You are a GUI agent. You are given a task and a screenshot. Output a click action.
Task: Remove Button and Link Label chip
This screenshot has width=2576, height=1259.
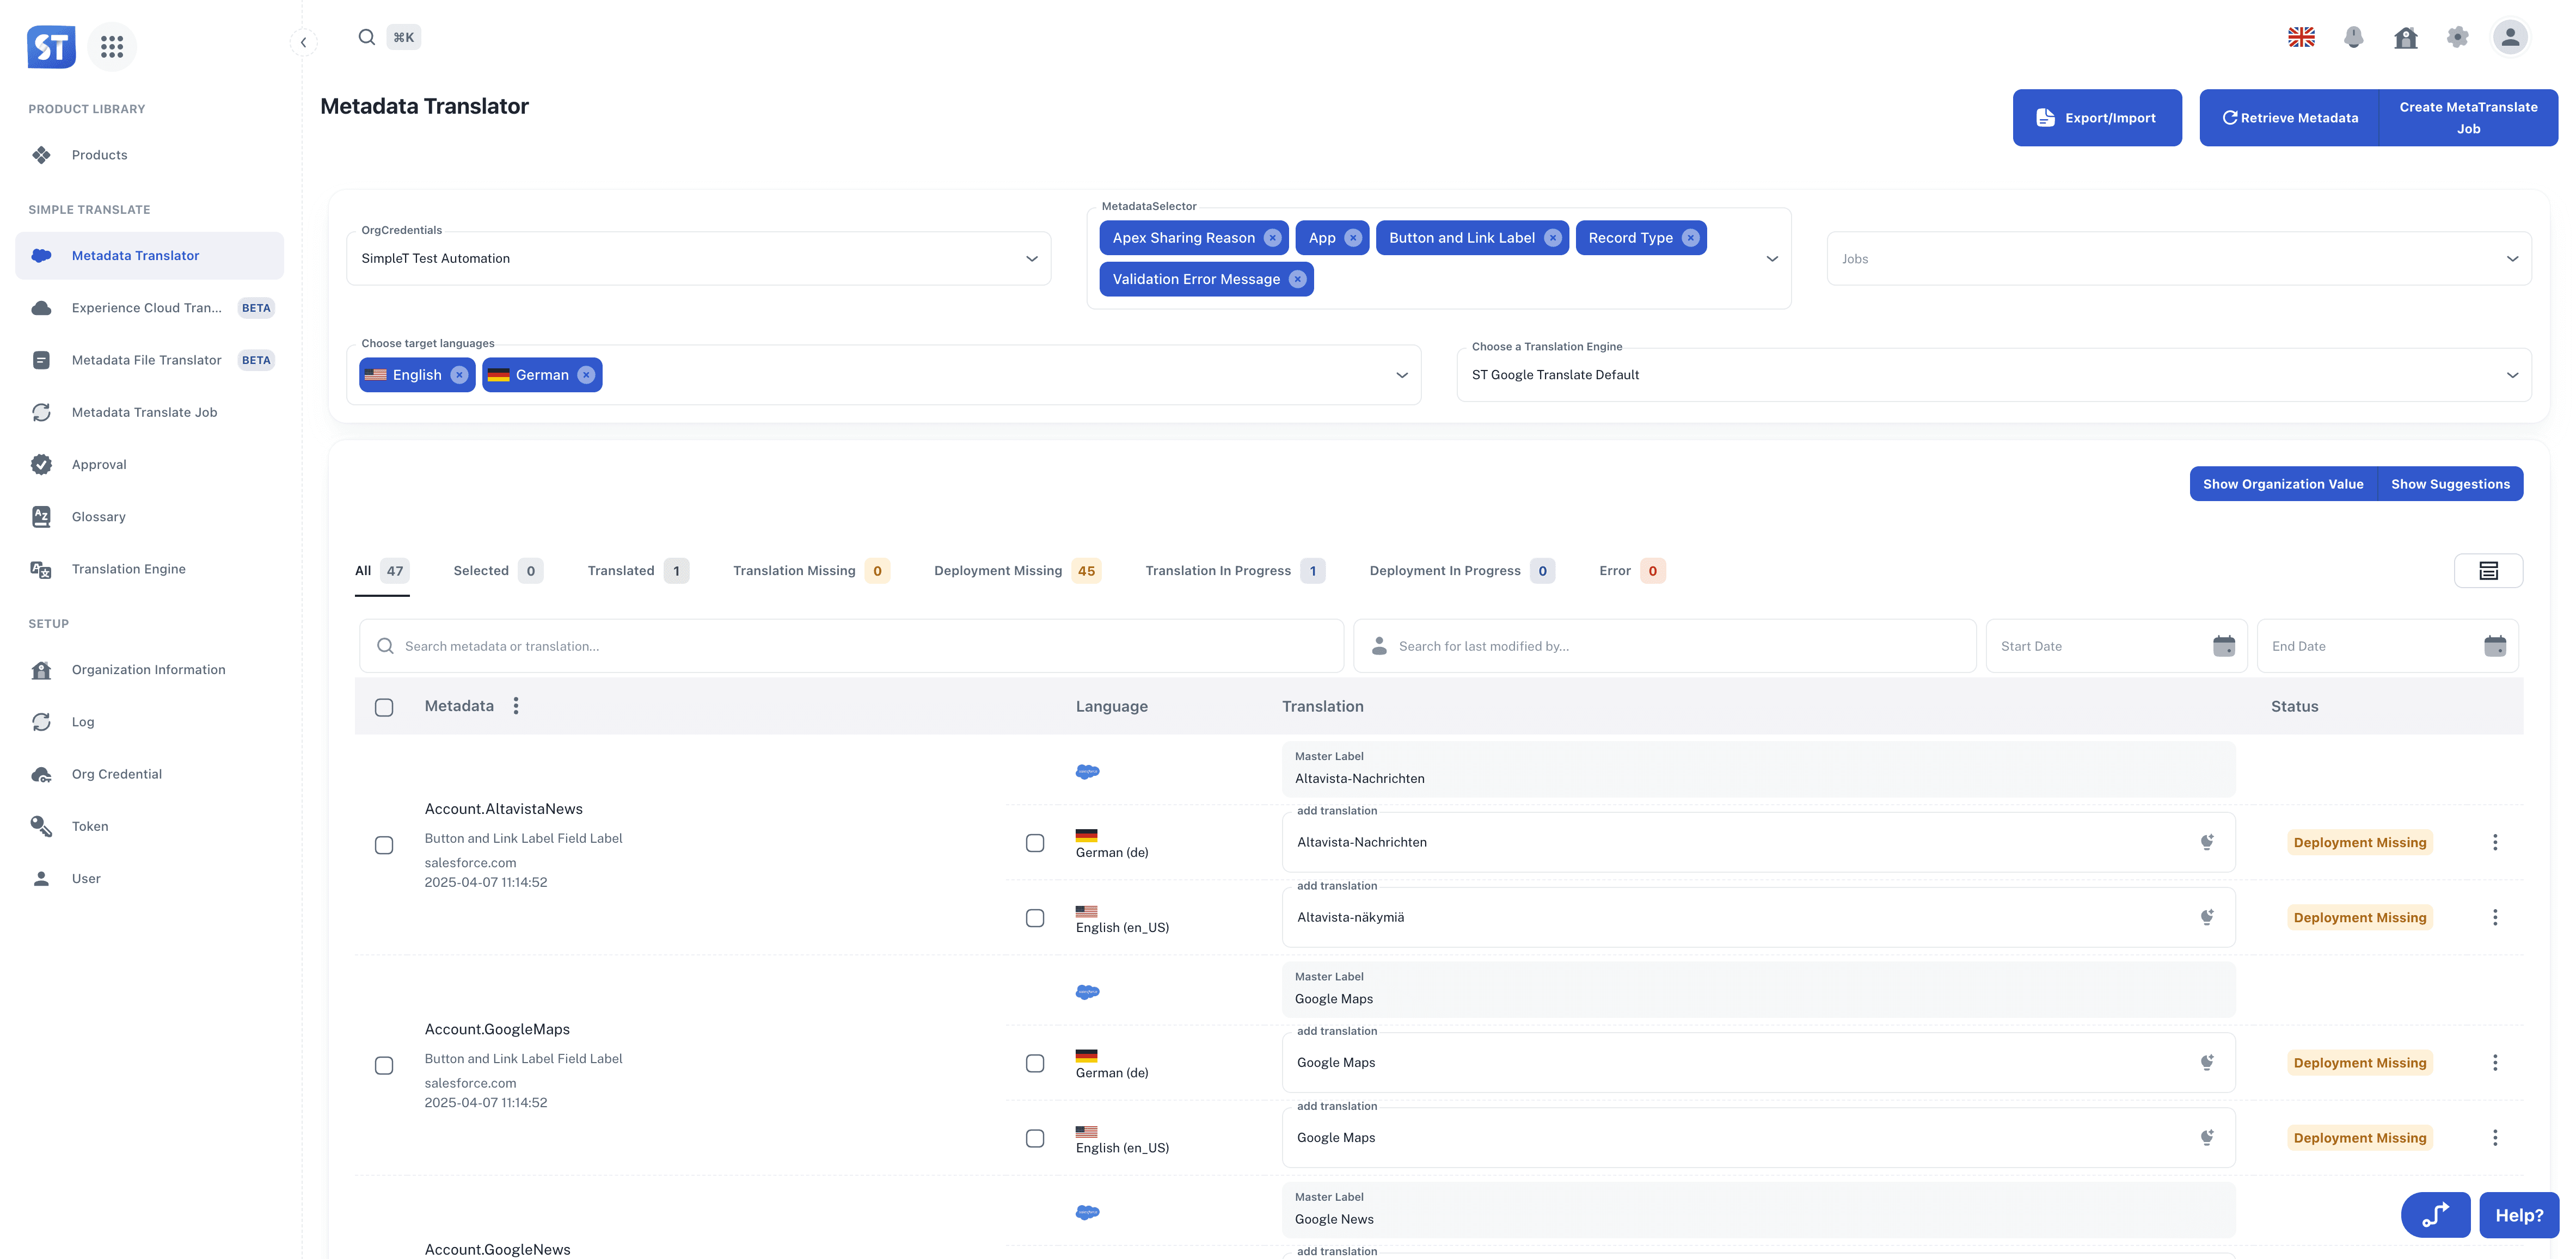click(x=1552, y=238)
